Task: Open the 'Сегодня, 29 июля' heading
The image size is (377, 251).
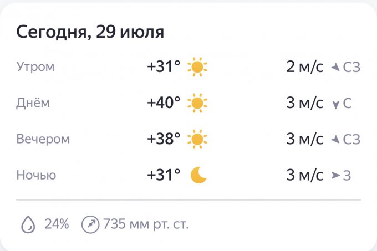Action: coord(90,32)
